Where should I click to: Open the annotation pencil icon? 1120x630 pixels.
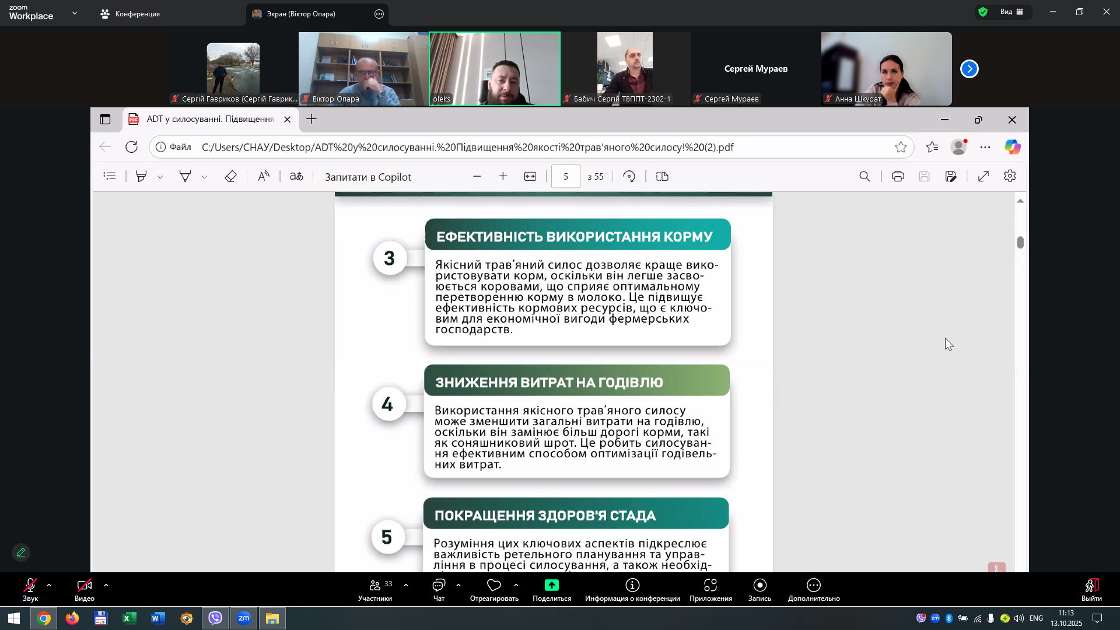coord(21,552)
